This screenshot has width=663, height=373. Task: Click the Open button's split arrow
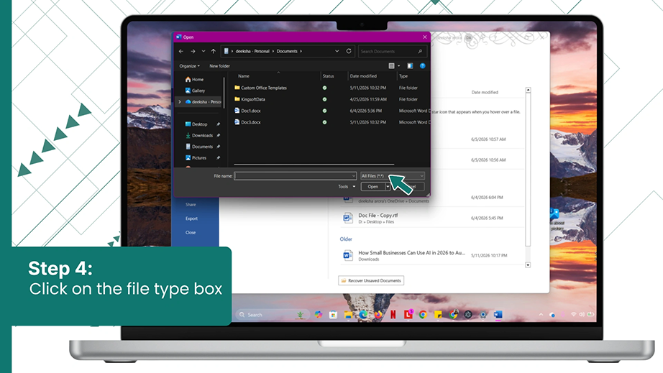[388, 186]
